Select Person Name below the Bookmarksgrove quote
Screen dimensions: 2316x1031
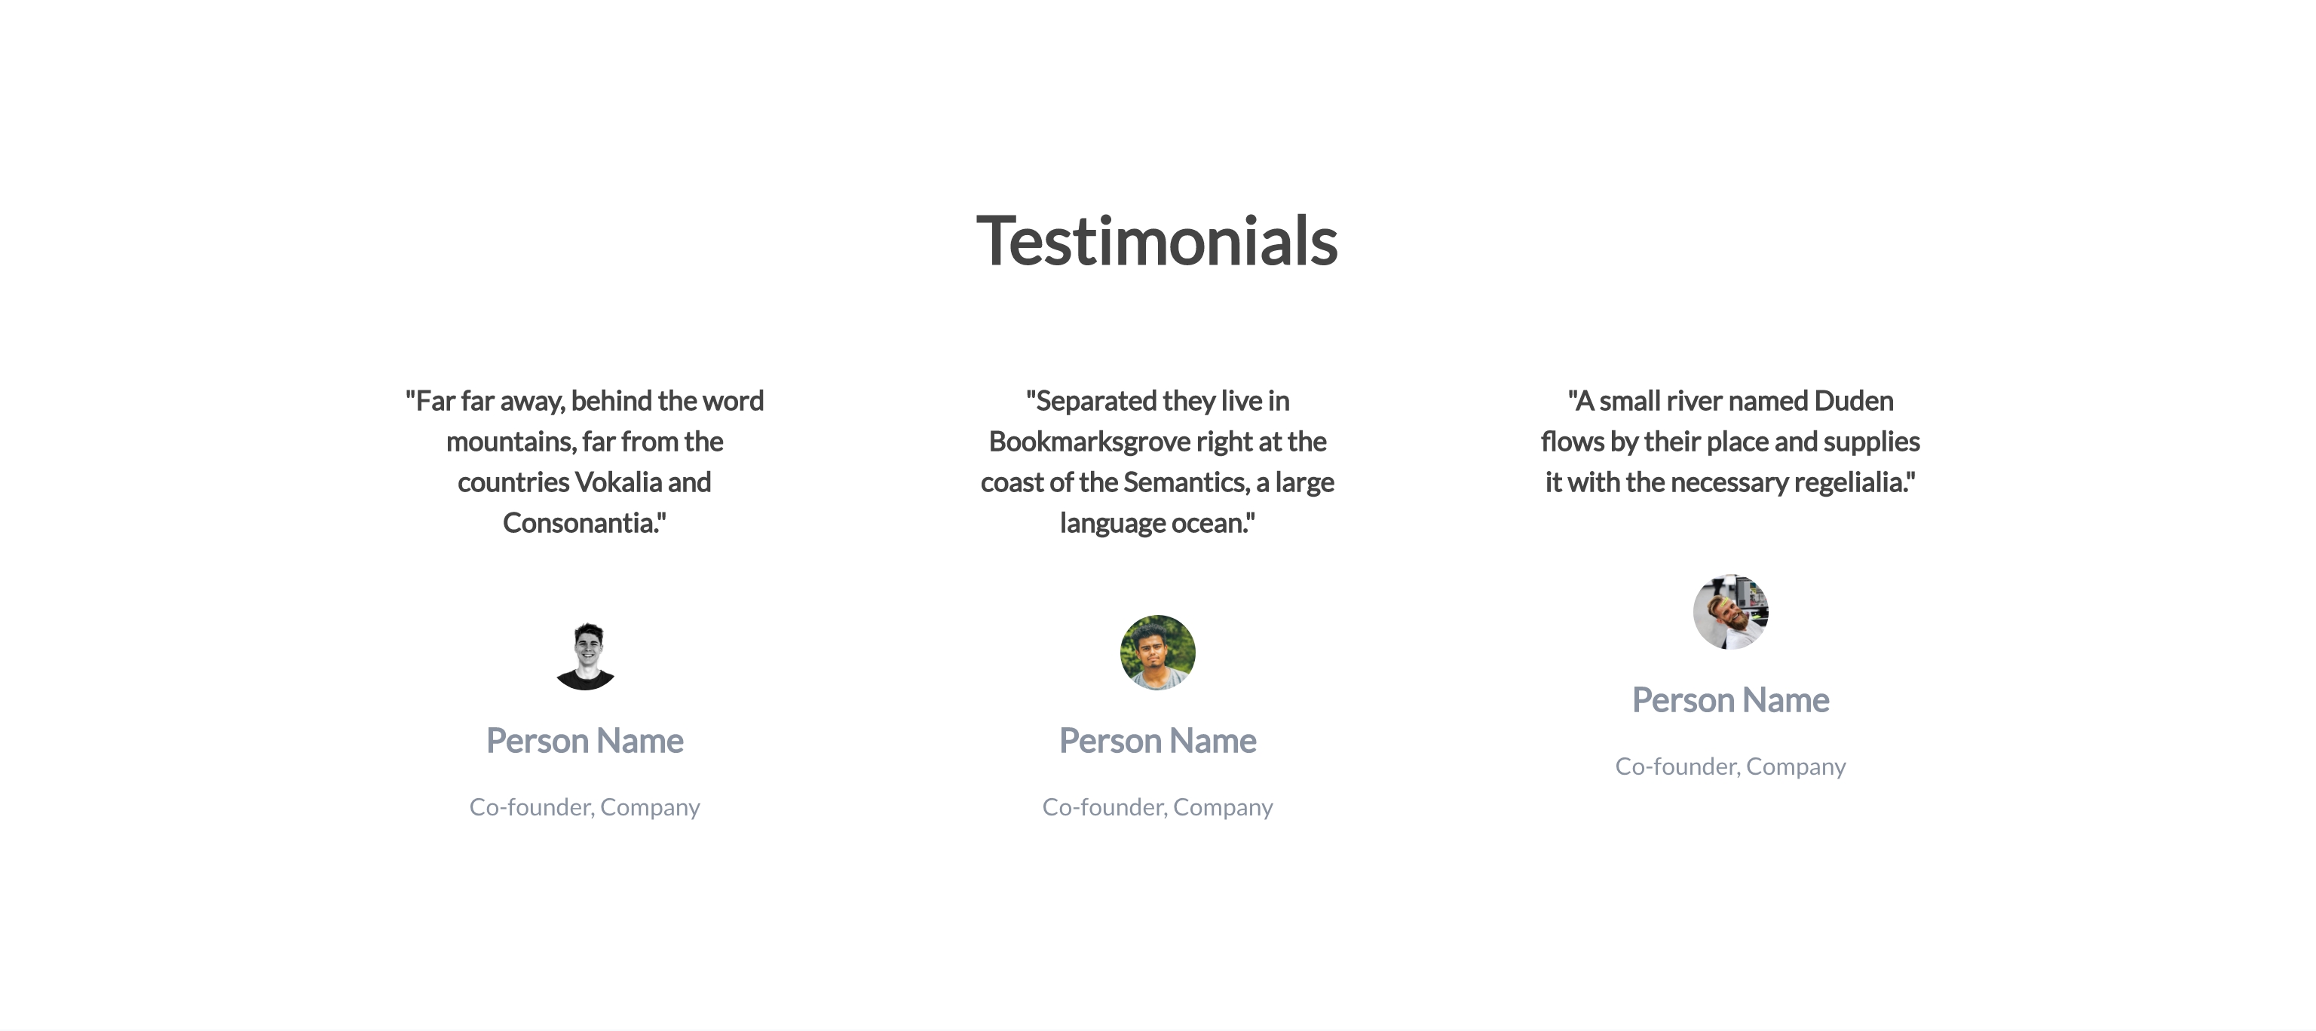click(1157, 741)
